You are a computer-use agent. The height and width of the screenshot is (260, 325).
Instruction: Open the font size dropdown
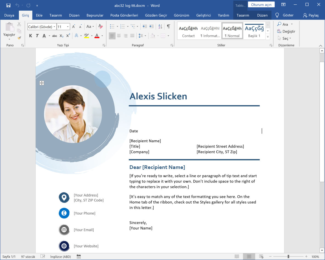click(x=68, y=27)
